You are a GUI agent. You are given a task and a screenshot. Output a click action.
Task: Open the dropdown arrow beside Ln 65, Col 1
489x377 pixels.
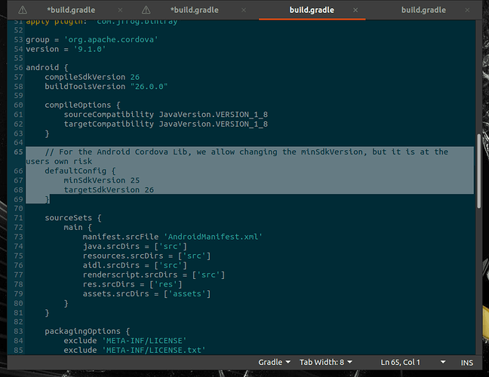click(x=443, y=362)
